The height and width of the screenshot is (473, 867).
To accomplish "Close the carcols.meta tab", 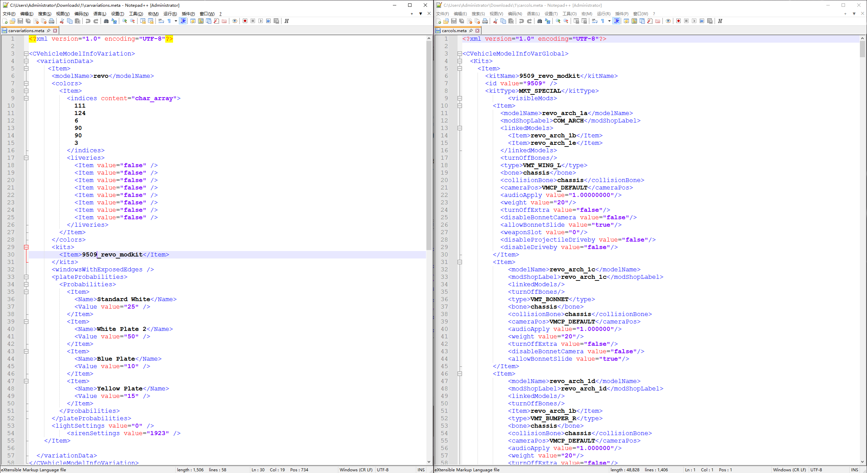I will (478, 30).
